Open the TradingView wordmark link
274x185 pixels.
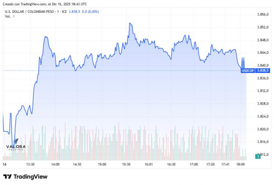click(30, 177)
